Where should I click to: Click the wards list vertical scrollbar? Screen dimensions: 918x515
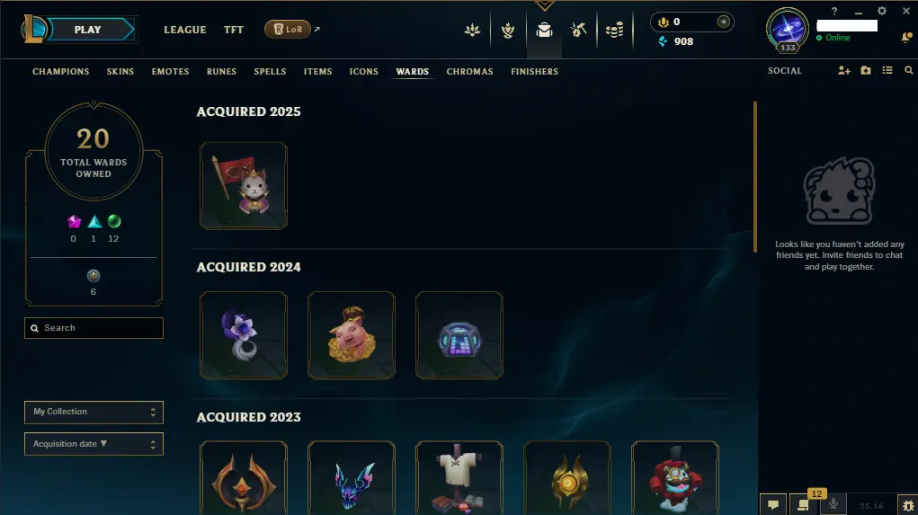755,177
